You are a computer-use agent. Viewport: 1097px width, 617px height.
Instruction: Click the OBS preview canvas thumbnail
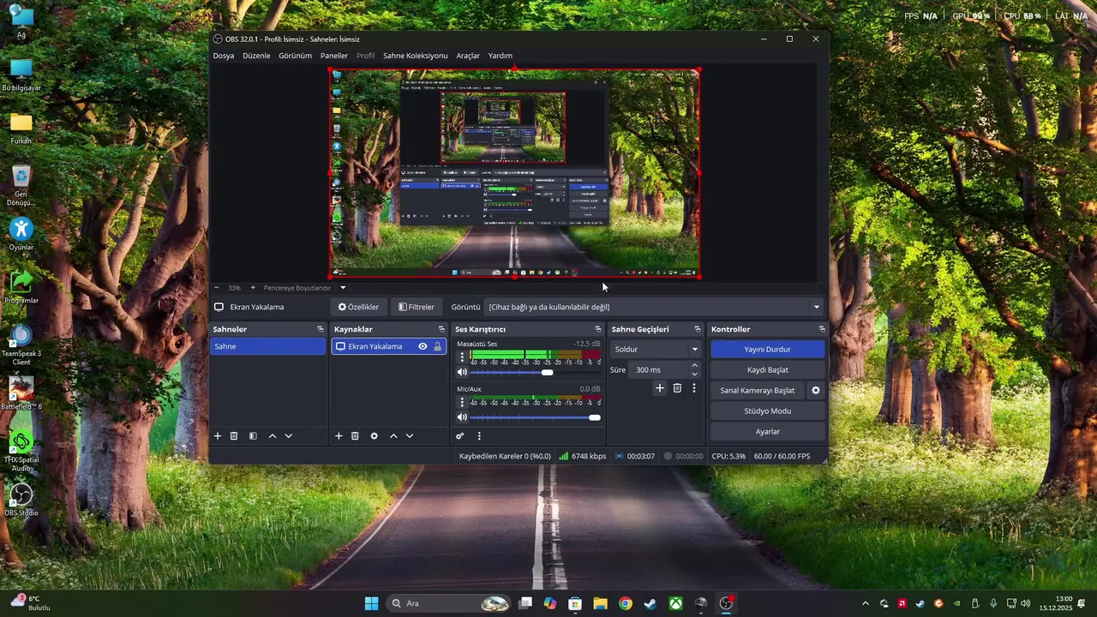coord(514,173)
